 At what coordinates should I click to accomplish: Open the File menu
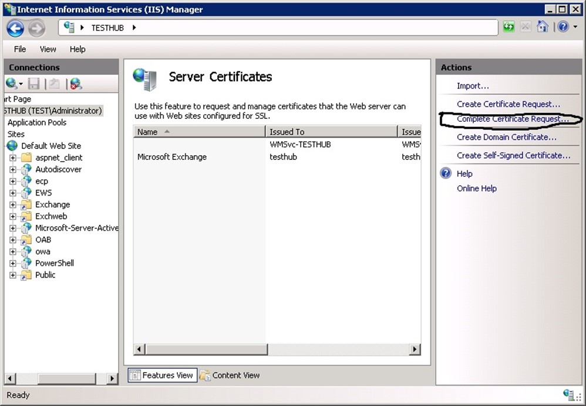click(20, 49)
